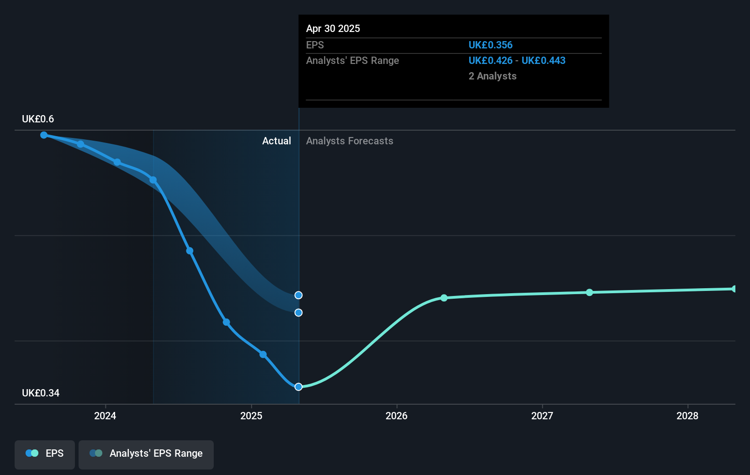Click the EPS legend dot icon
The image size is (750, 475).
pos(31,453)
